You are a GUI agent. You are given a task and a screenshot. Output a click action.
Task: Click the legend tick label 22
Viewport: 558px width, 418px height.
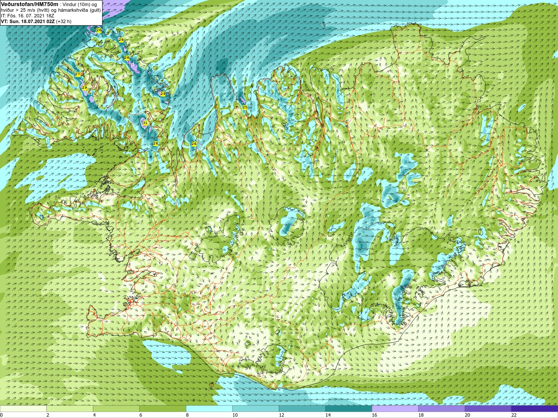point(514,415)
